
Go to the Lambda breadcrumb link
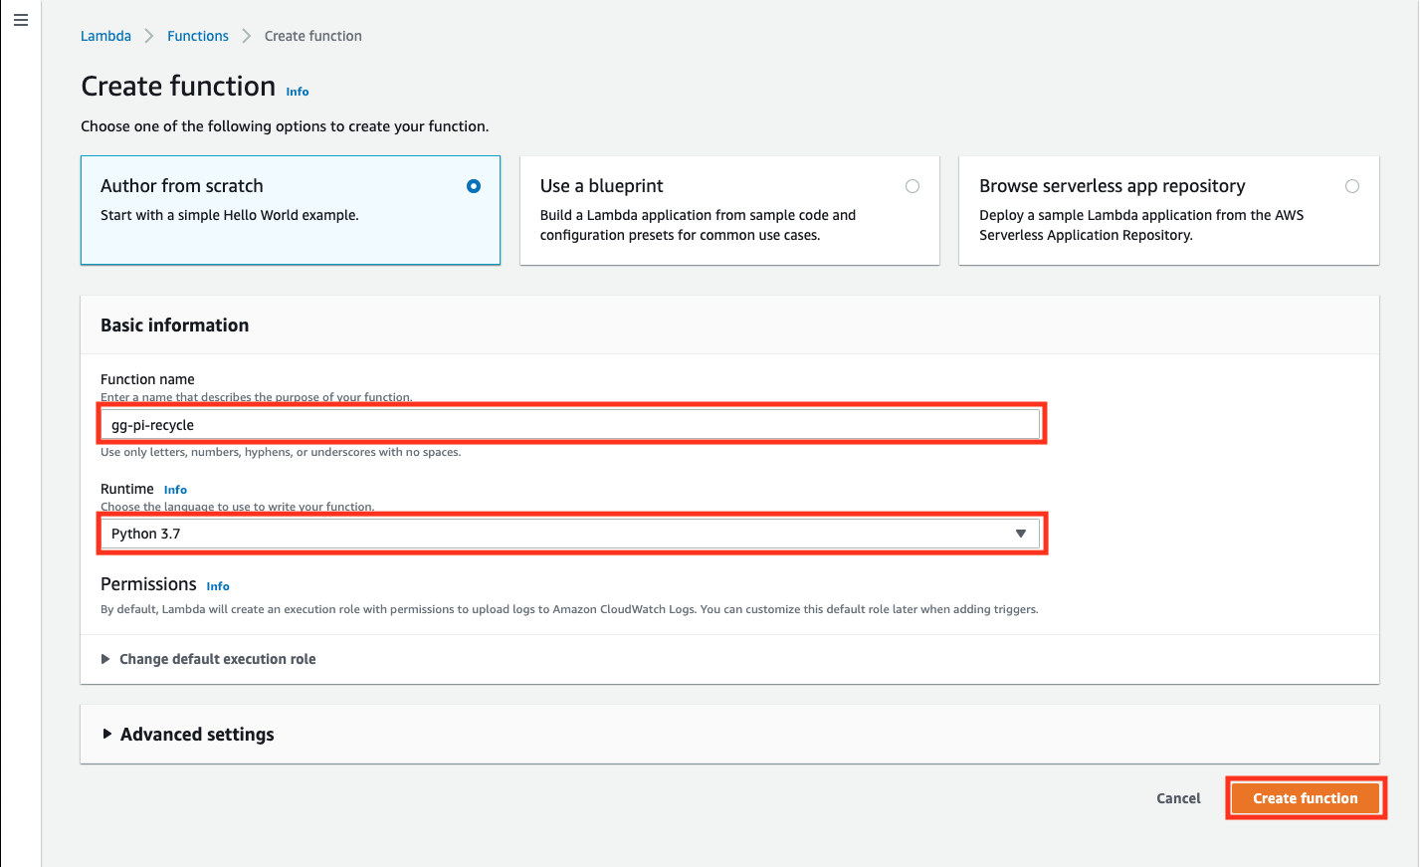tap(105, 36)
